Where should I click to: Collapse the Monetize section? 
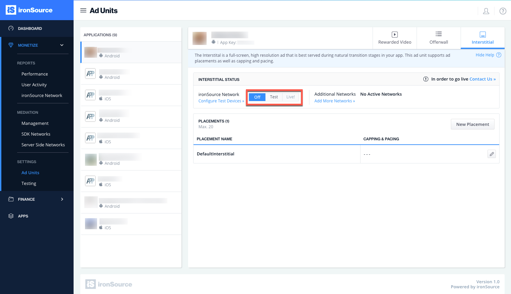click(x=61, y=45)
